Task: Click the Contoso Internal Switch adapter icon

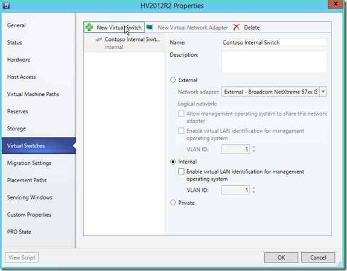Action: click(99, 40)
